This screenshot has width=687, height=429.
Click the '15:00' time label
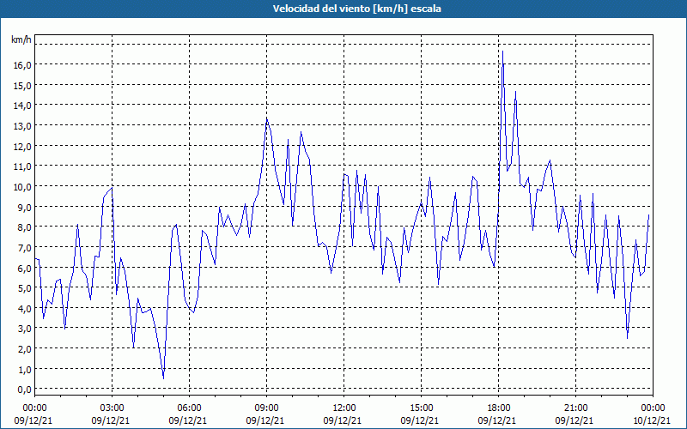pyautogui.click(x=421, y=408)
